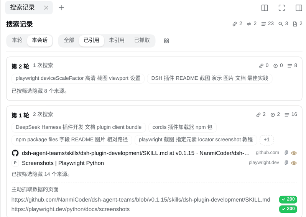Image resolution: width=306 pixels, height=217 pixels.
Task: Filter by 已抓取 sources
Action: pyautogui.click(x=142, y=40)
